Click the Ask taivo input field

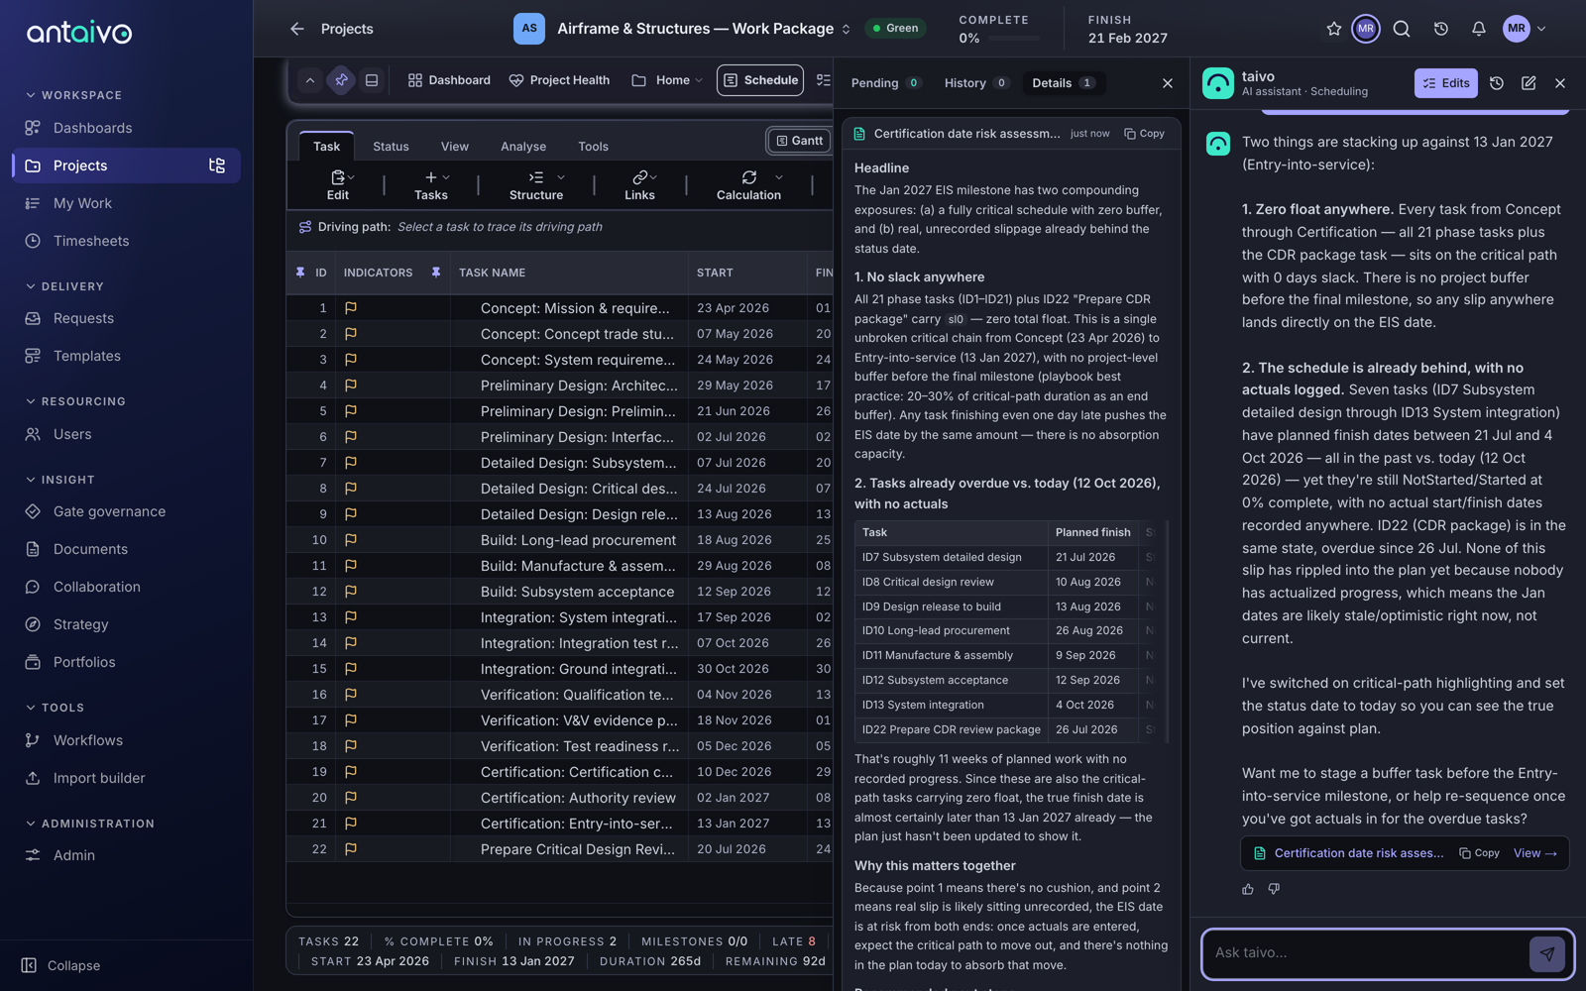click(1368, 953)
